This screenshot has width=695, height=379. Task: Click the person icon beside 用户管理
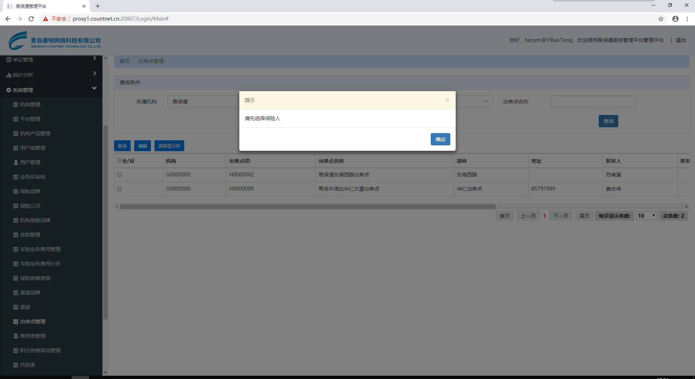(16, 162)
